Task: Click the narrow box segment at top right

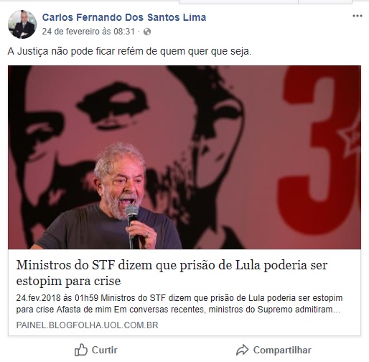Action: [325, 2]
